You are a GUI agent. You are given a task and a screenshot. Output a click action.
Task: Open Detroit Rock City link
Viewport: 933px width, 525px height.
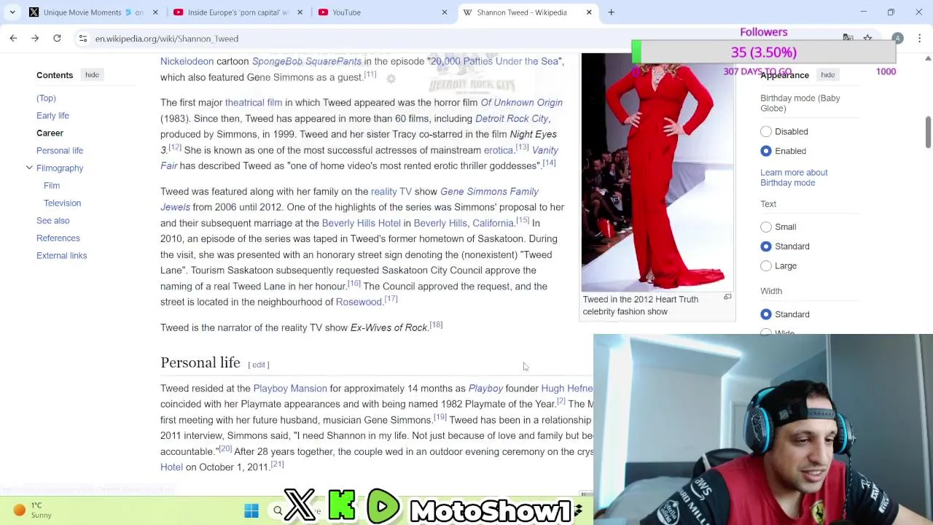pyautogui.click(x=512, y=119)
